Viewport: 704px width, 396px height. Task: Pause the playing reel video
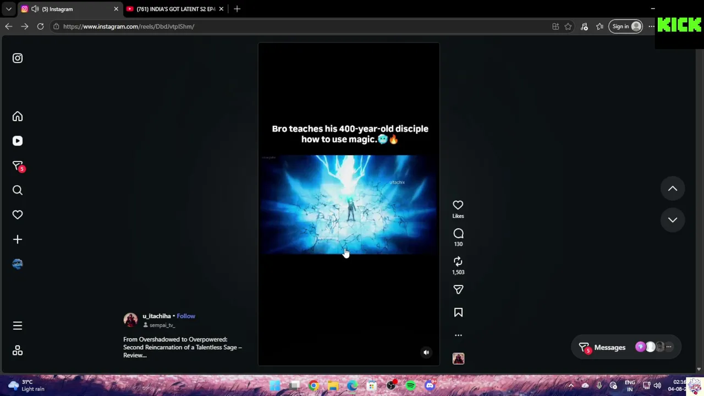pos(349,205)
